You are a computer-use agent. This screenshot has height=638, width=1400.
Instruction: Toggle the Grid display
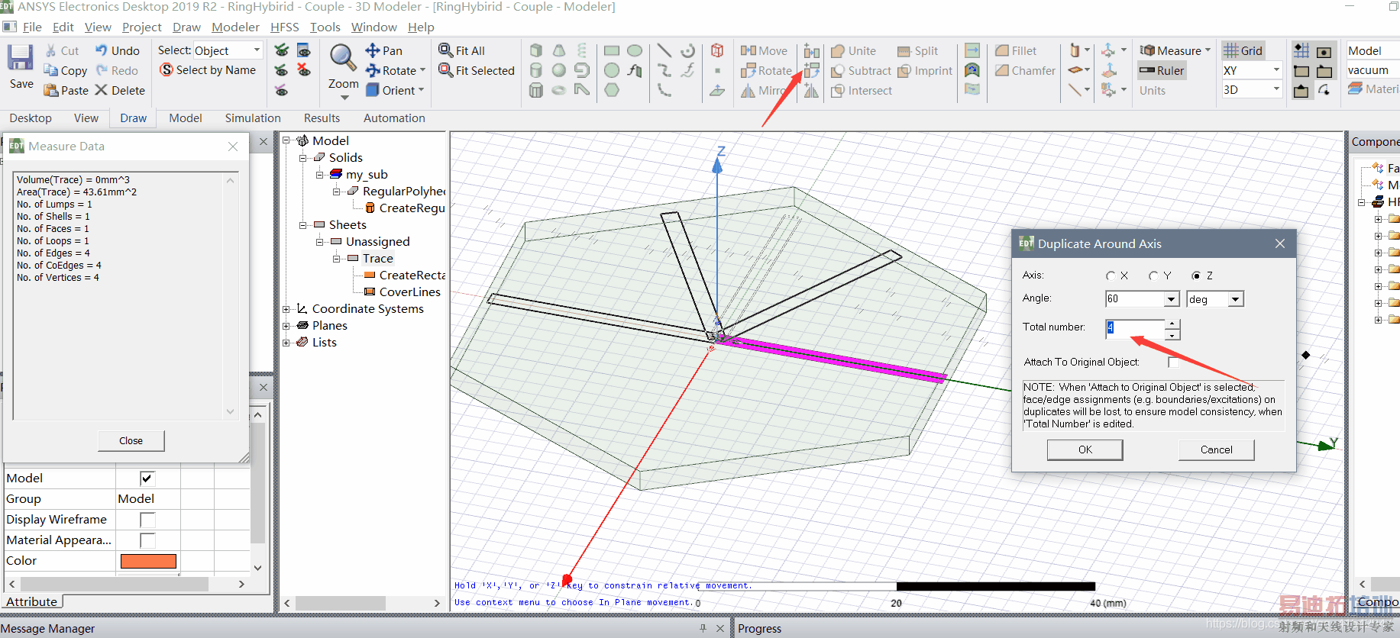tap(1243, 50)
